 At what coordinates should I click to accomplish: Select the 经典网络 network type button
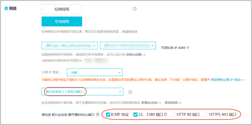tap(62, 9)
